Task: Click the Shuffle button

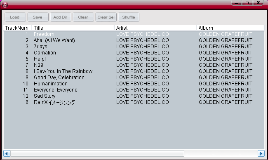Action: click(129, 17)
